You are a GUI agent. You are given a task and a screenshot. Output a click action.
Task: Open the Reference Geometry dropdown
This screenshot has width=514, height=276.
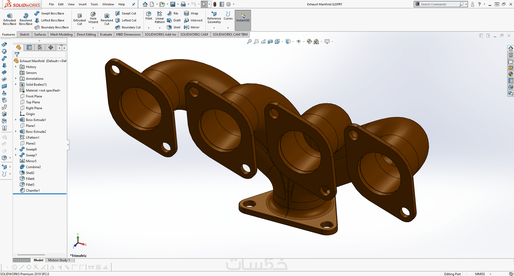(214, 28)
